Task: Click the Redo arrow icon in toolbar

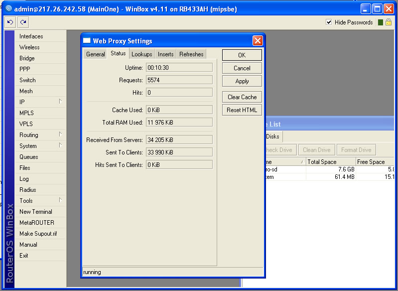Action: 23,22
